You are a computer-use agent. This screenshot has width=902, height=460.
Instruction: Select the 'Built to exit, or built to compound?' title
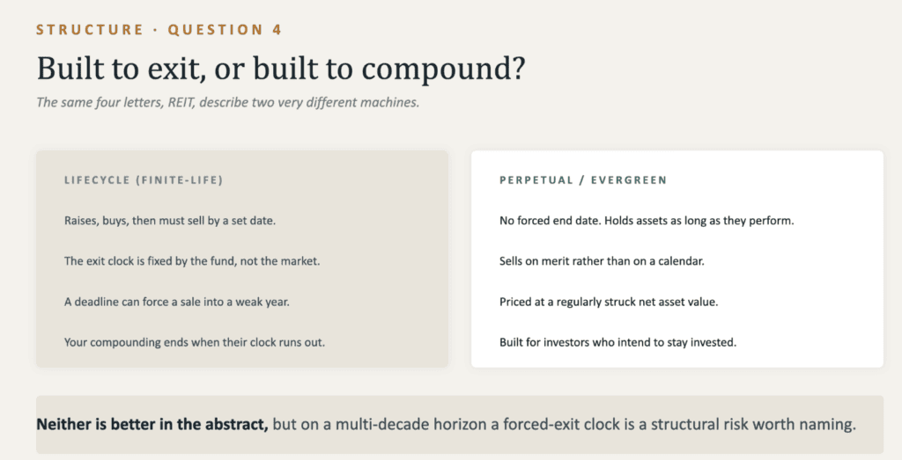click(281, 69)
